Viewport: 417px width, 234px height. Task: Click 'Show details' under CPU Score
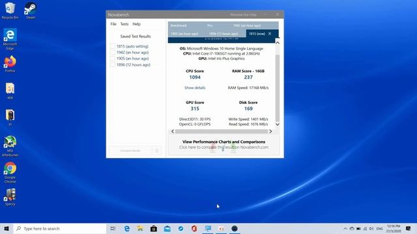(x=195, y=88)
